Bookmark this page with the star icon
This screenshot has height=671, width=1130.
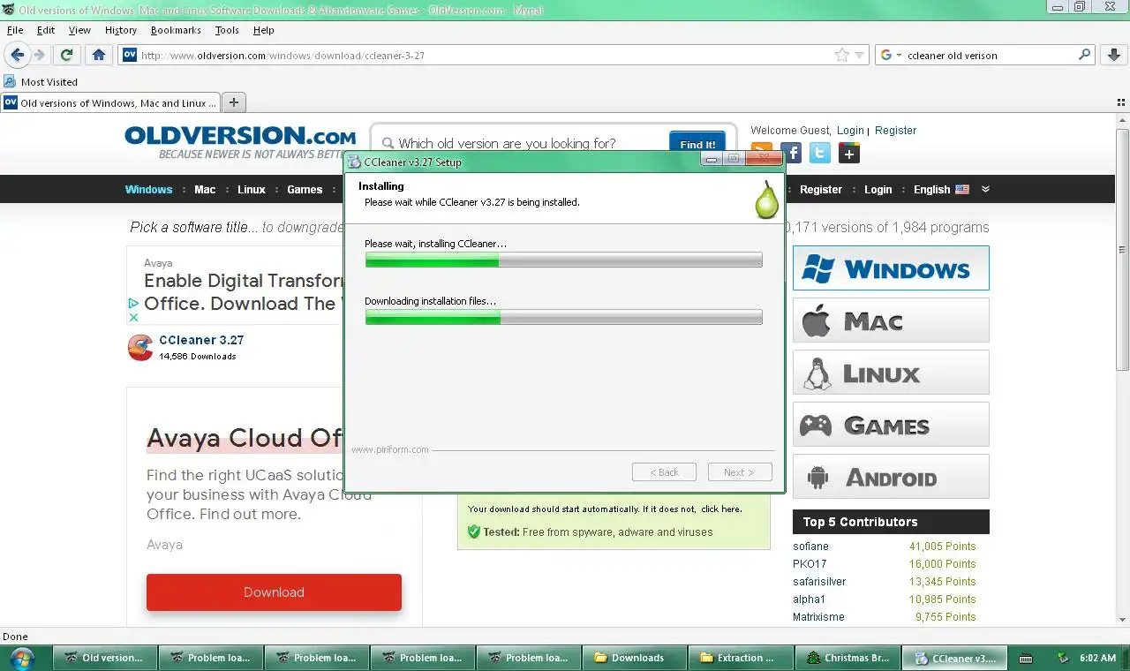click(x=842, y=55)
